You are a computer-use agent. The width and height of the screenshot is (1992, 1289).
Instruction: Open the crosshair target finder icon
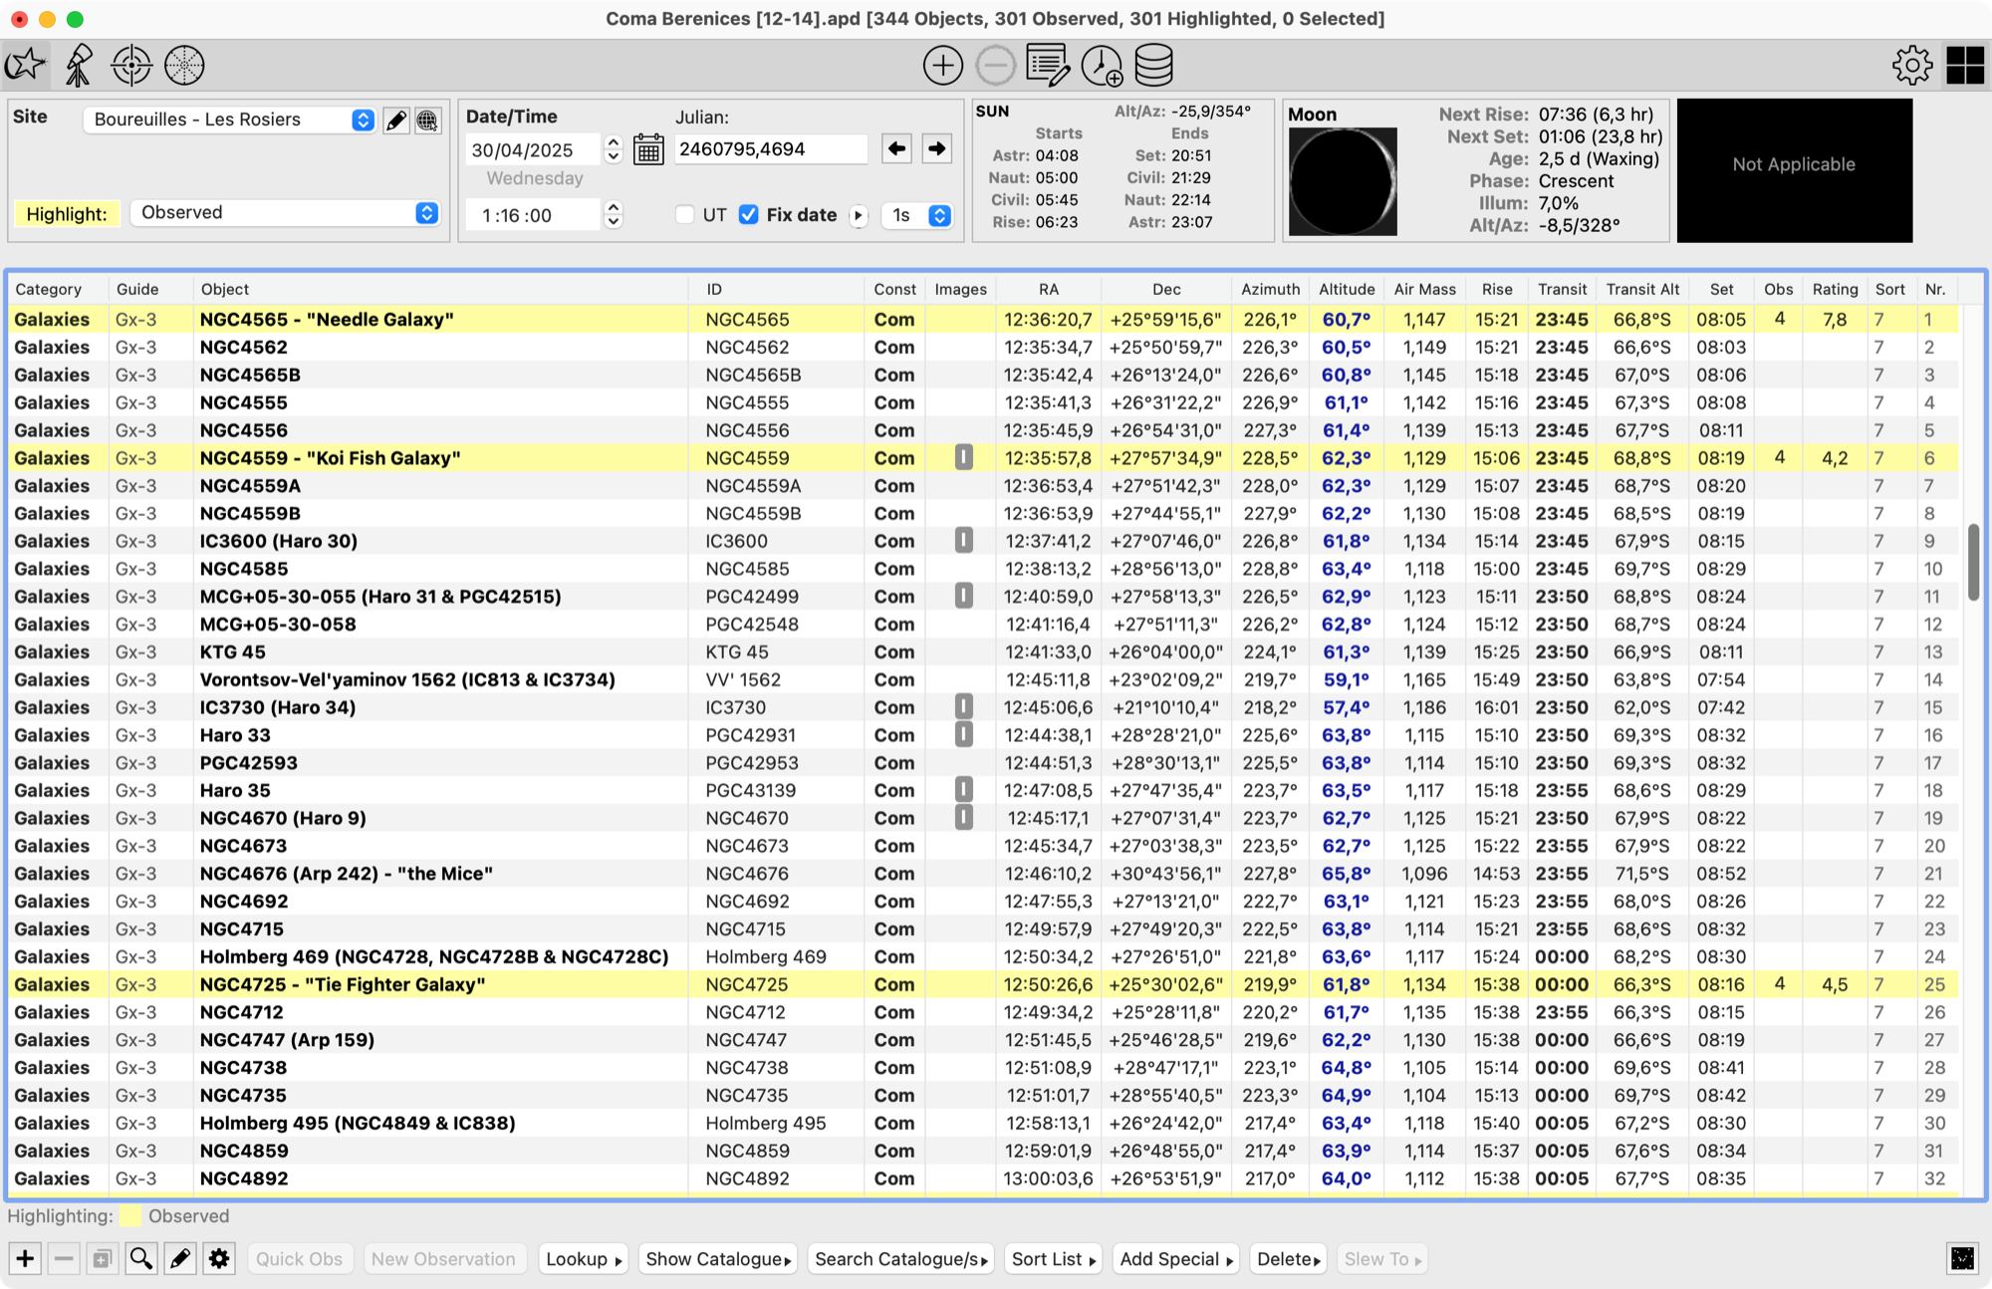pyautogui.click(x=131, y=66)
